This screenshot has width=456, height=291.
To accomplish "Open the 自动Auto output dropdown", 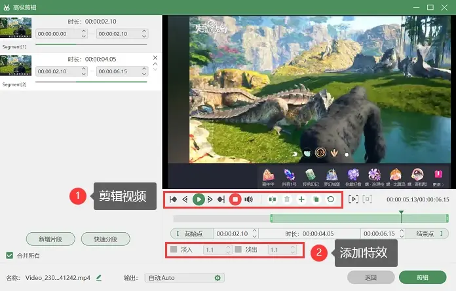I will pos(184,278).
